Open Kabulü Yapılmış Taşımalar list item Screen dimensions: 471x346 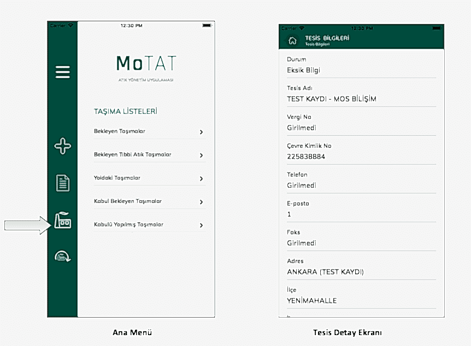(128, 225)
